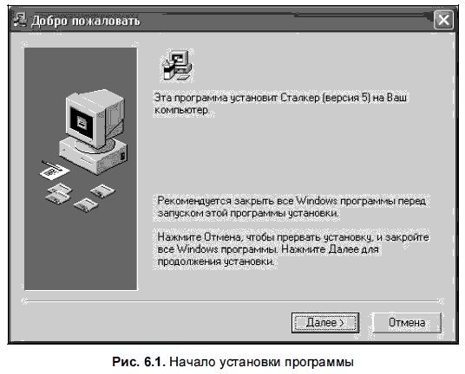The width and height of the screenshot is (465, 374).
Task: Click the document on the illustrated monitor screen
Action: 82,122
